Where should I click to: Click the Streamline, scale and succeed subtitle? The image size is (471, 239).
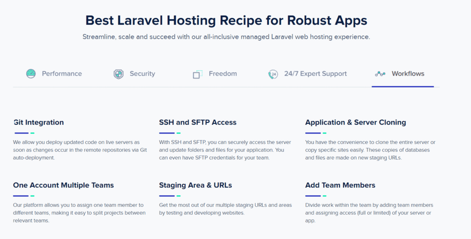[x=226, y=37]
